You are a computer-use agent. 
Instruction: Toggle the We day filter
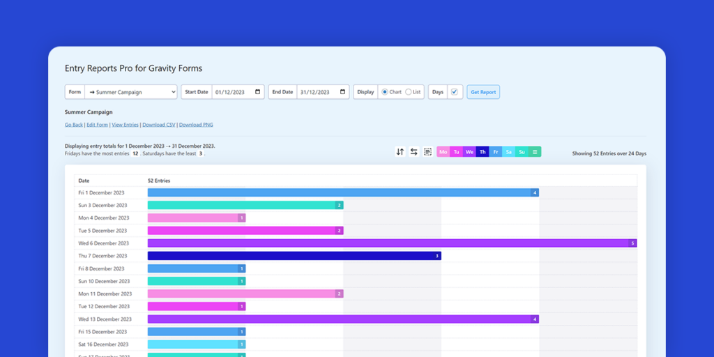click(469, 151)
